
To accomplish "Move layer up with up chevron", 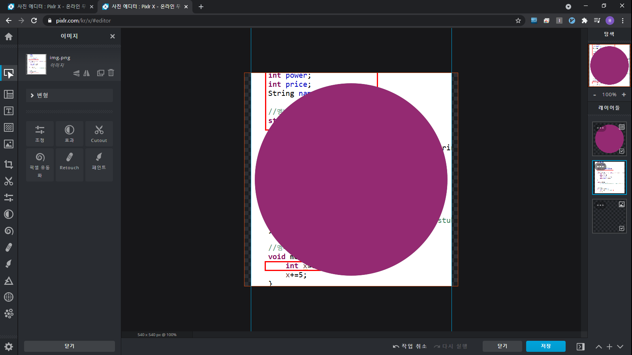I will click(x=599, y=347).
